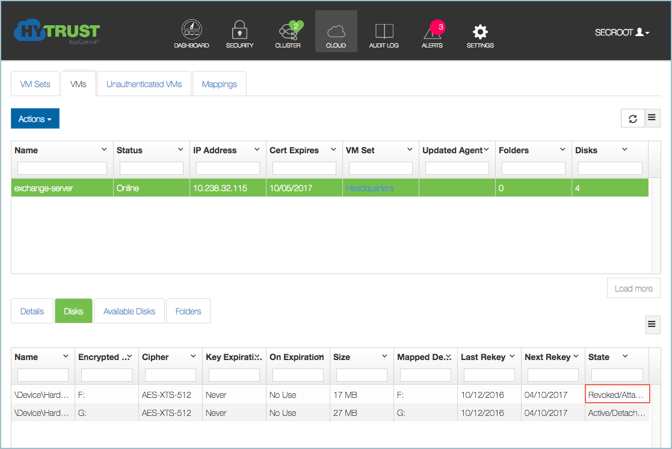Select the lower Disks tab
The image size is (672, 449).
tap(73, 311)
